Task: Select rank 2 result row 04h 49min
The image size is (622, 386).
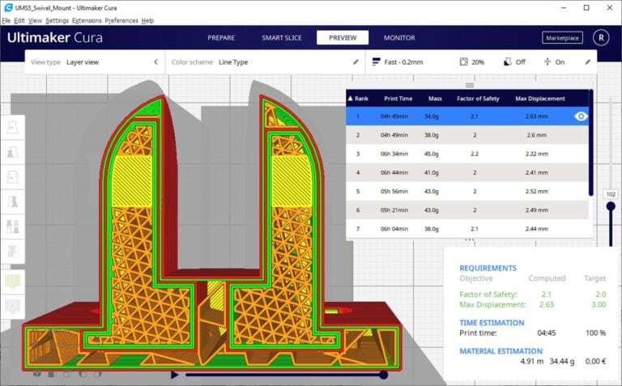Action: pyautogui.click(x=467, y=135)
